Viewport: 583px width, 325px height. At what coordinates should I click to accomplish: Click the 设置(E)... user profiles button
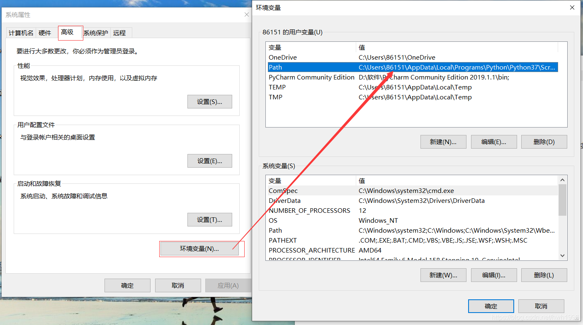[x=210, y=161]
